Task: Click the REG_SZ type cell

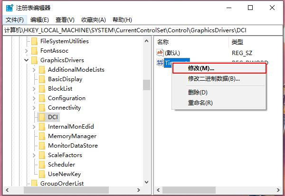Action: 242,53
